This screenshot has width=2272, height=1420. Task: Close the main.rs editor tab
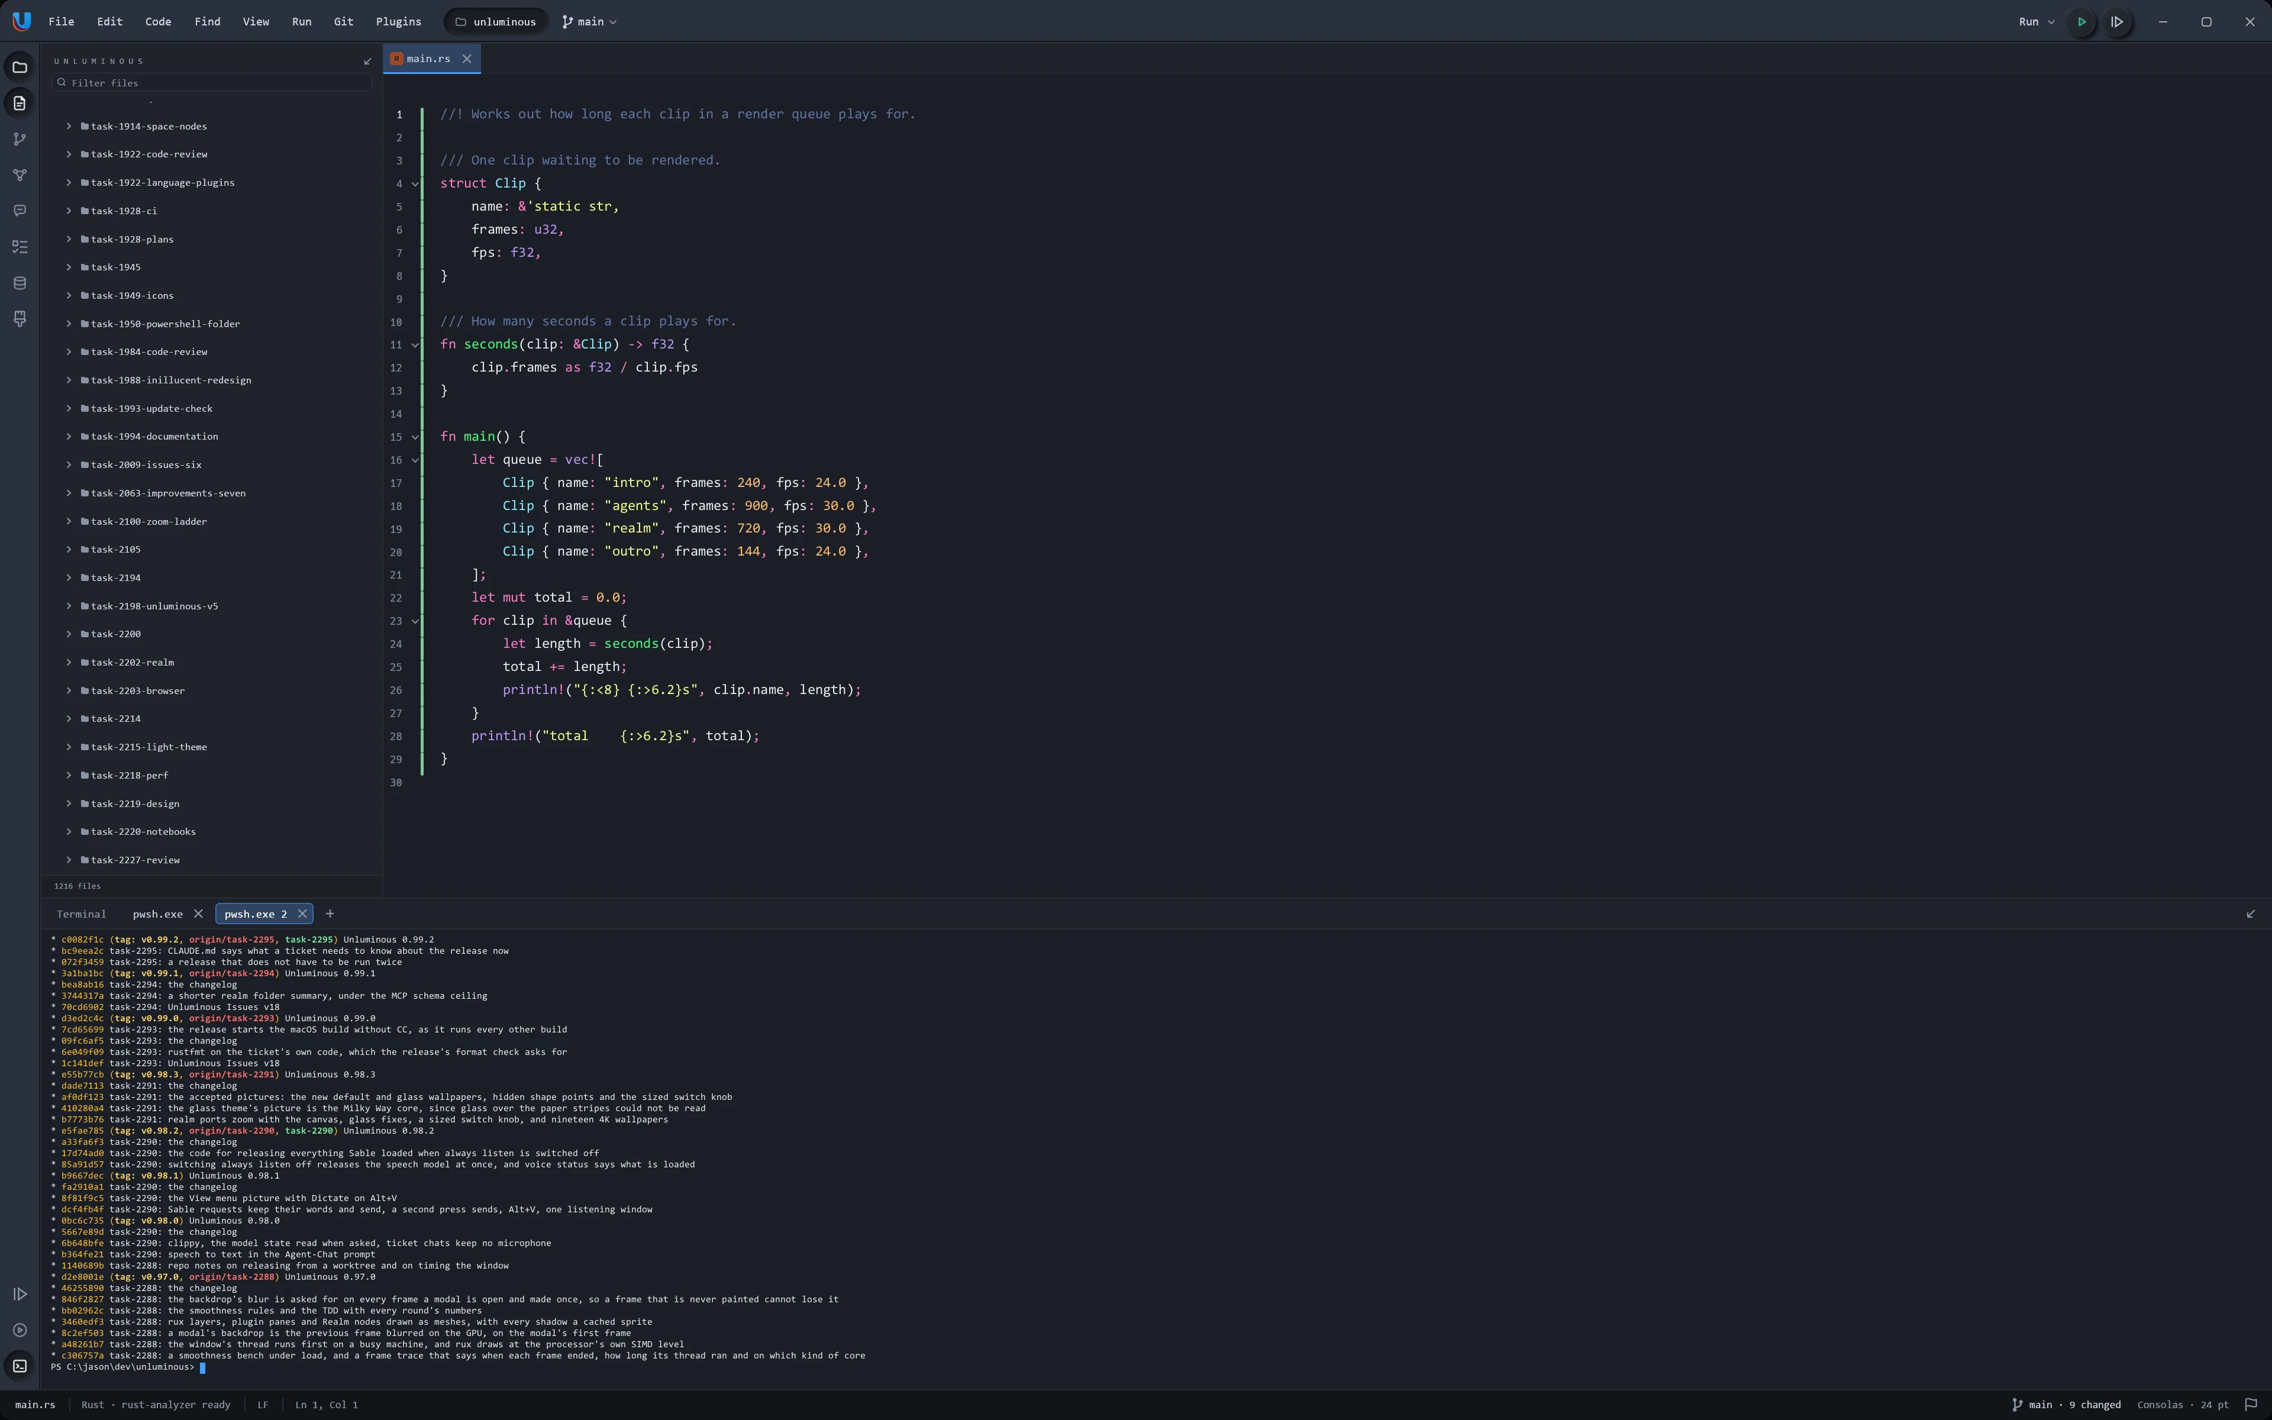[x=467, y=59]
